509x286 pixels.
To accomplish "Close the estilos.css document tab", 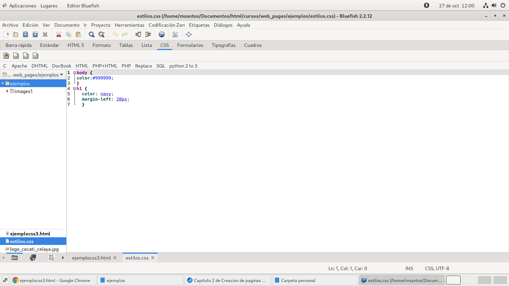I will [x=153, y=258].
